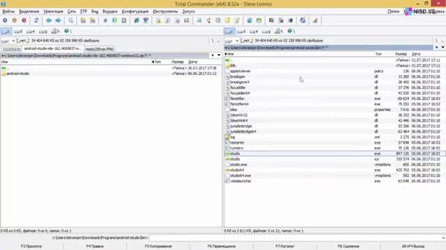
Task: Select vistalauncher exe file row
Action: (x=334, y=181)
